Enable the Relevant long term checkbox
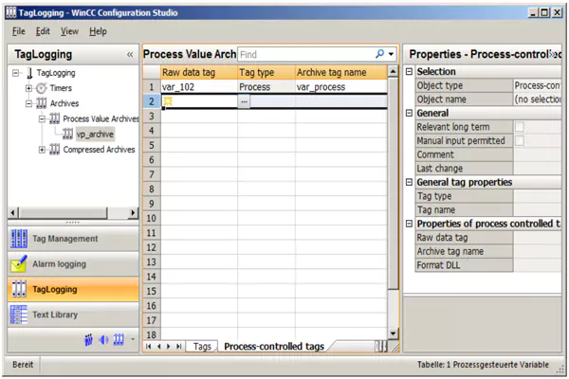 (520, 127)
